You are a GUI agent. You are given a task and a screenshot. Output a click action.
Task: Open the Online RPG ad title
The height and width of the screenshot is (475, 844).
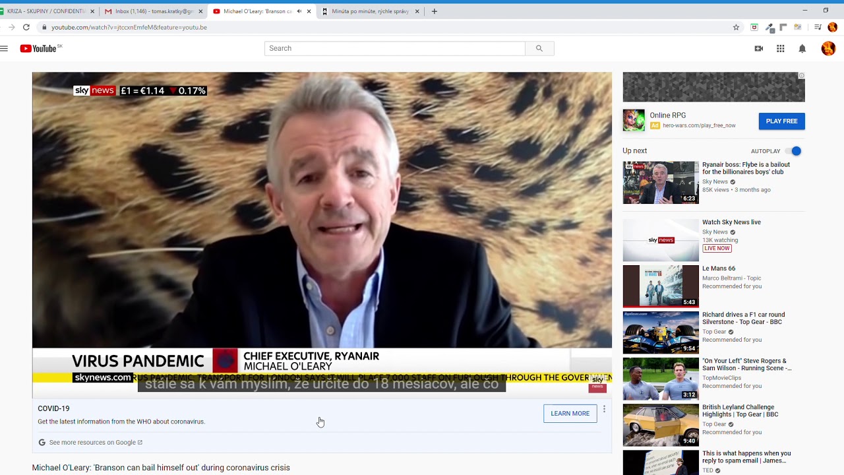click(x=667, y=115)
